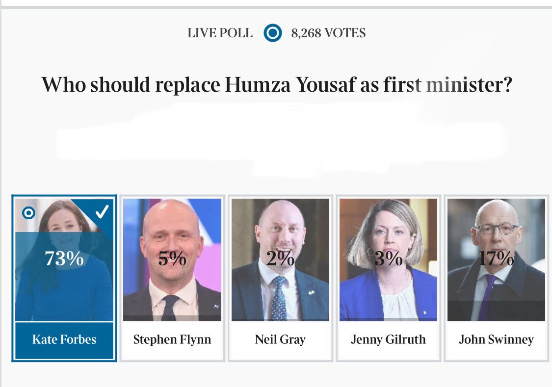Screen dimensions: 552x387
Task: Select Kate Forbes name label
Action: click(64, 339)
